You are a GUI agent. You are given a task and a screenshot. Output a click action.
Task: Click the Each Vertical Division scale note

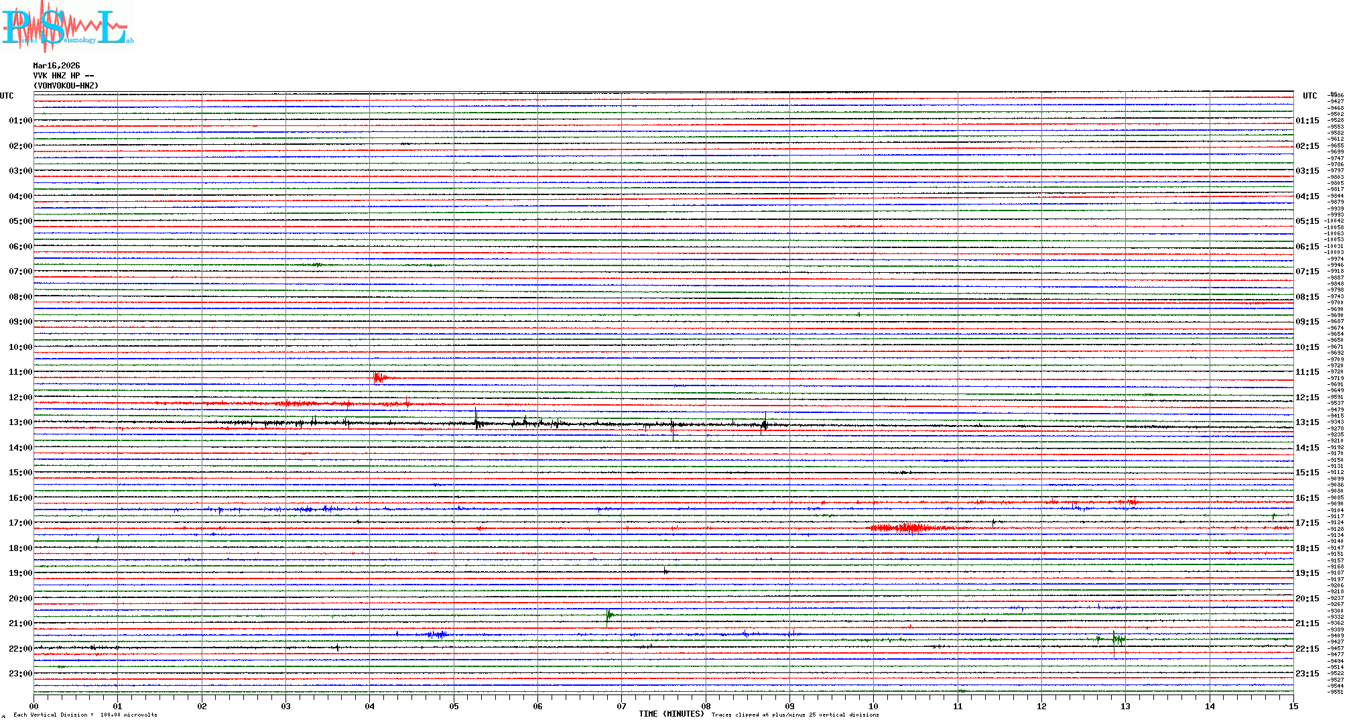tap(85, 715)
